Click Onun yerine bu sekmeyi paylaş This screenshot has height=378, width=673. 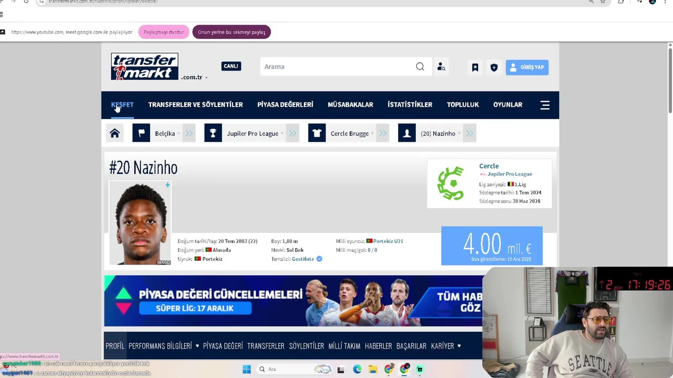(x=231, y=32)
